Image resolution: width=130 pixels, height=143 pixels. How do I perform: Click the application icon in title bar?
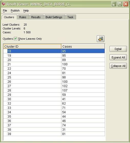click(x=4, y=4)
